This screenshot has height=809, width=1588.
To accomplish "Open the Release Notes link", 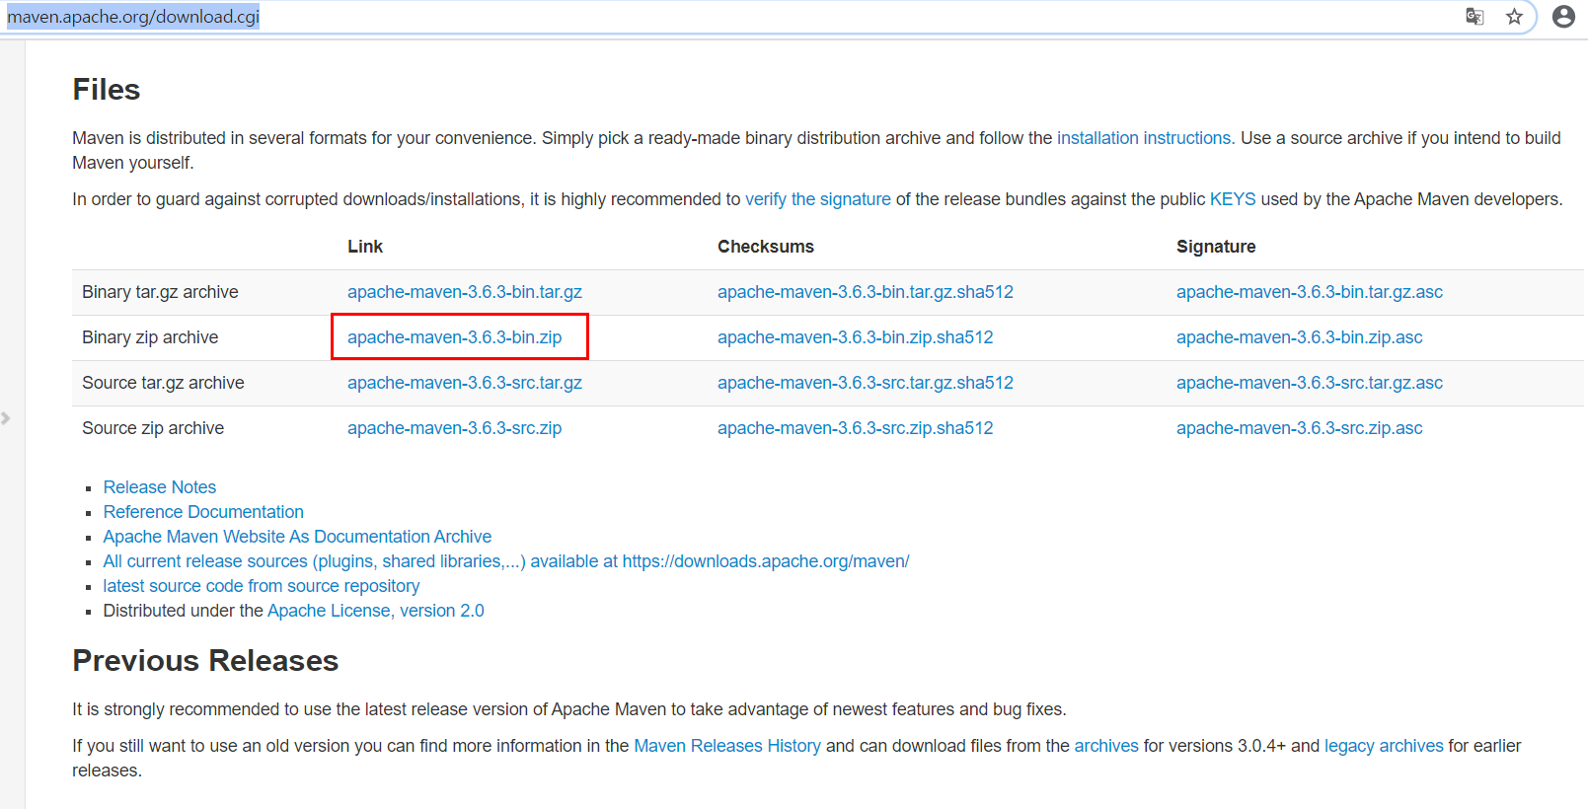I will (x=160, y=487).
